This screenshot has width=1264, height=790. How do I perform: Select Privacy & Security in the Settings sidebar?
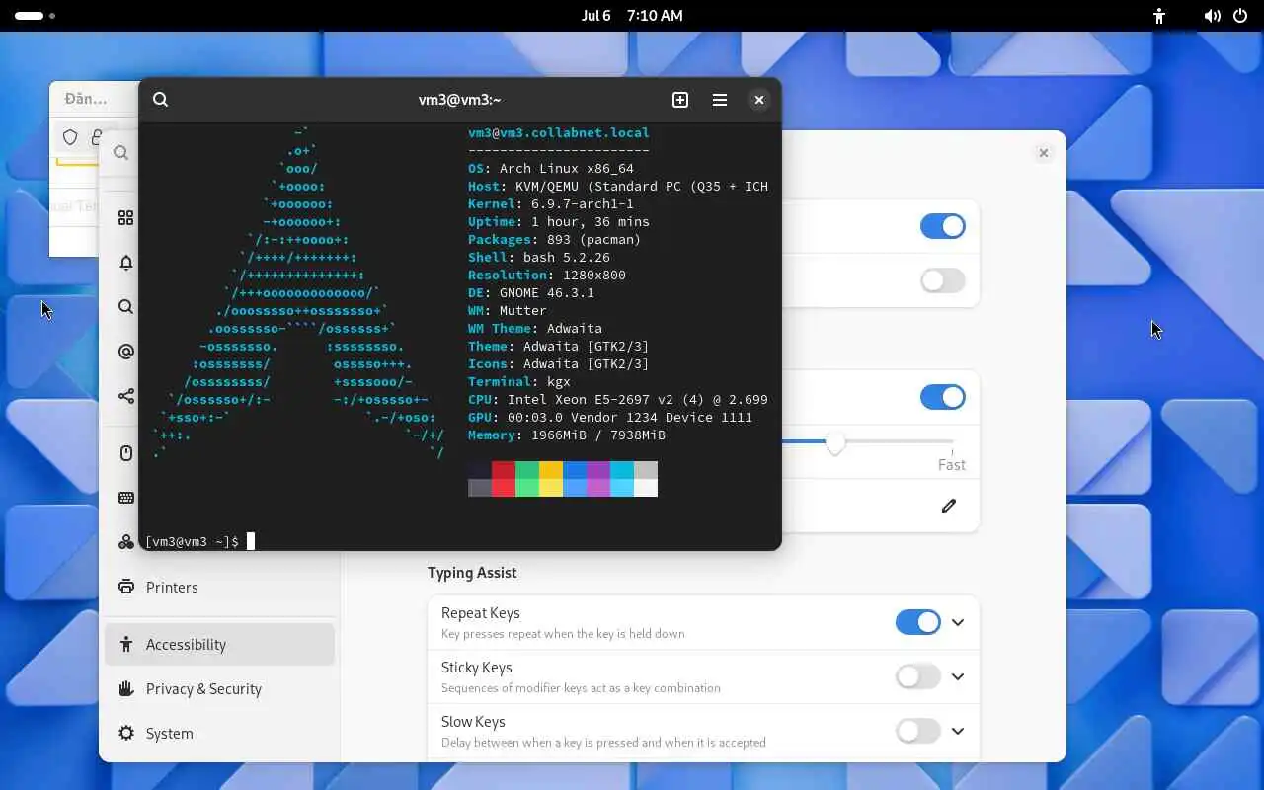pos(219,688)
